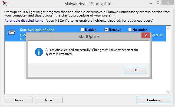Click the blue information icon in dialog
The width and height of the screenshot is (175, 107).
coord(39,52)
